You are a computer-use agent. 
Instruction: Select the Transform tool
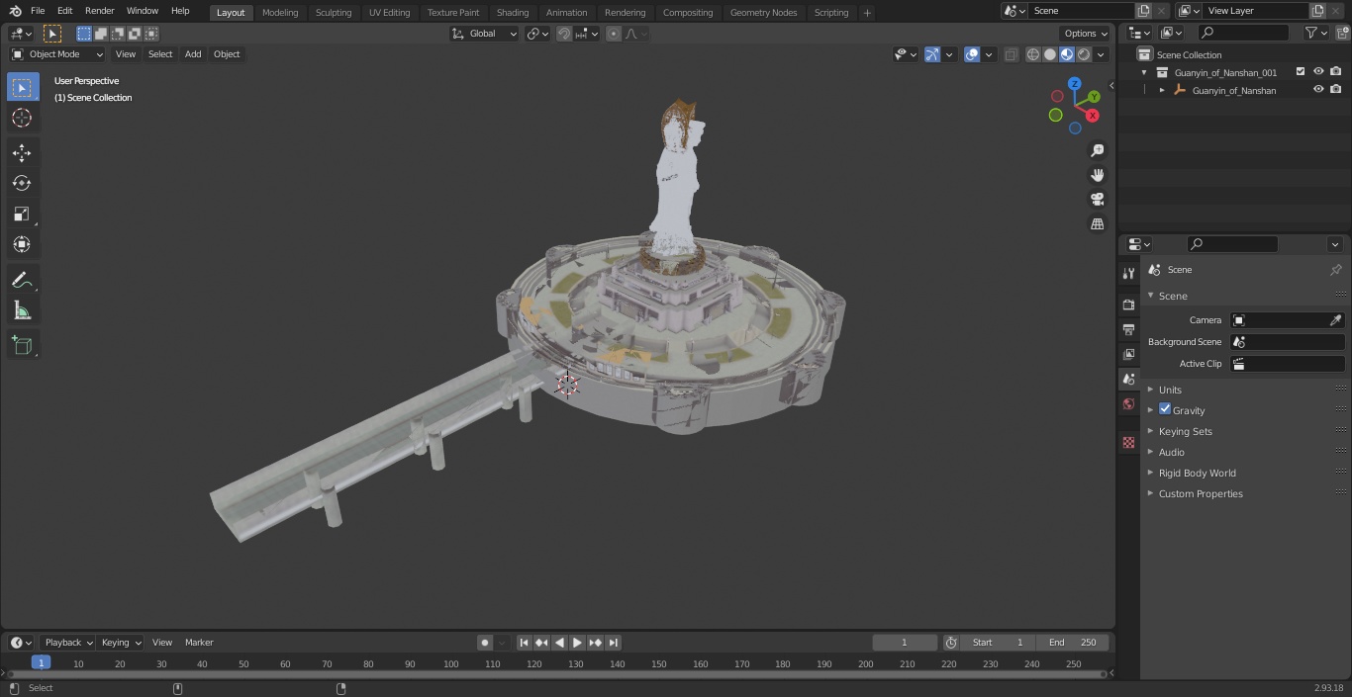pyautogui.click(x=22, y=244)
